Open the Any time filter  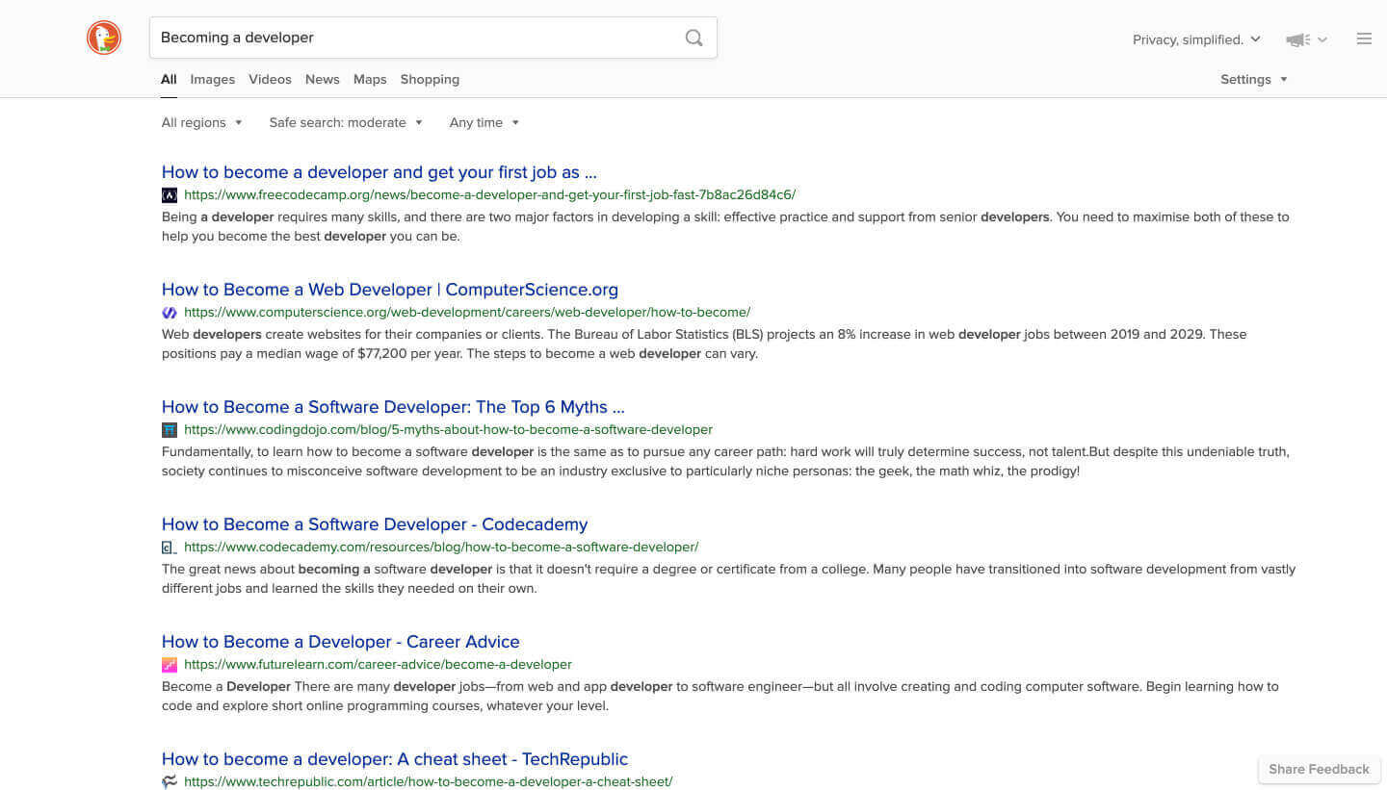click(484, 122)
